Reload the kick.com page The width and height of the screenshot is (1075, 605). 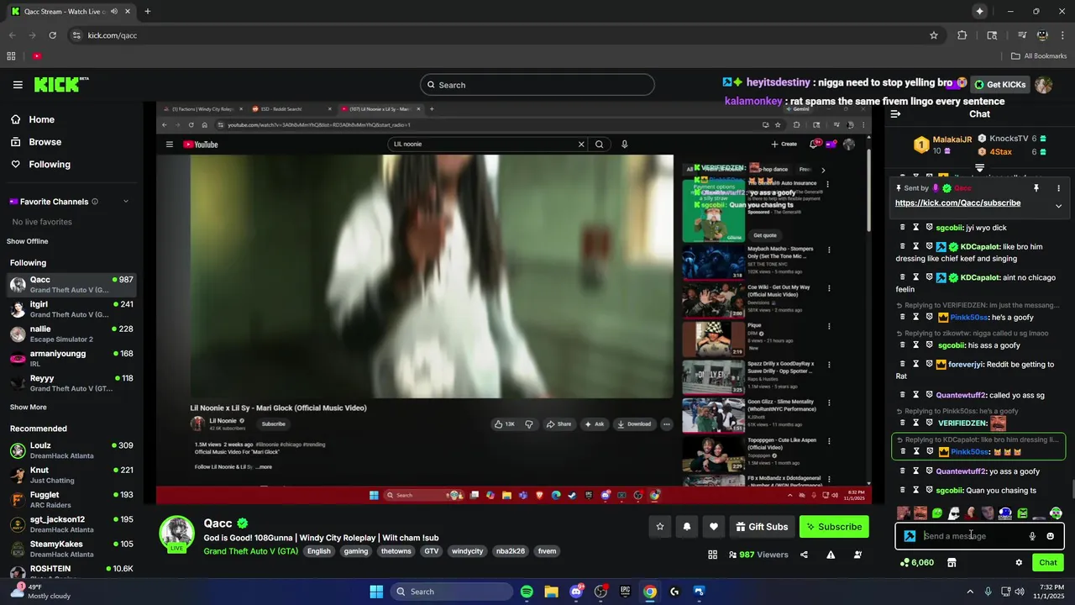pos(52,35)
